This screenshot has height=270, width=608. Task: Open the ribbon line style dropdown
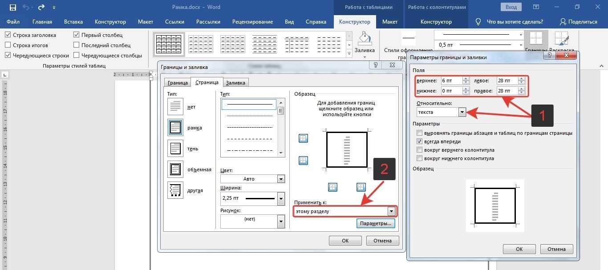click(x=521, y=35)
